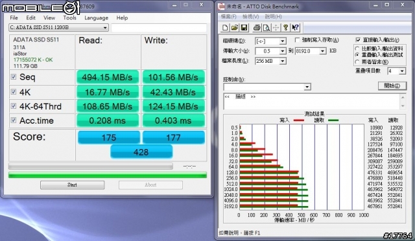
Task: Click the context help arrow-question icon
Action: [x=295, y=27]
